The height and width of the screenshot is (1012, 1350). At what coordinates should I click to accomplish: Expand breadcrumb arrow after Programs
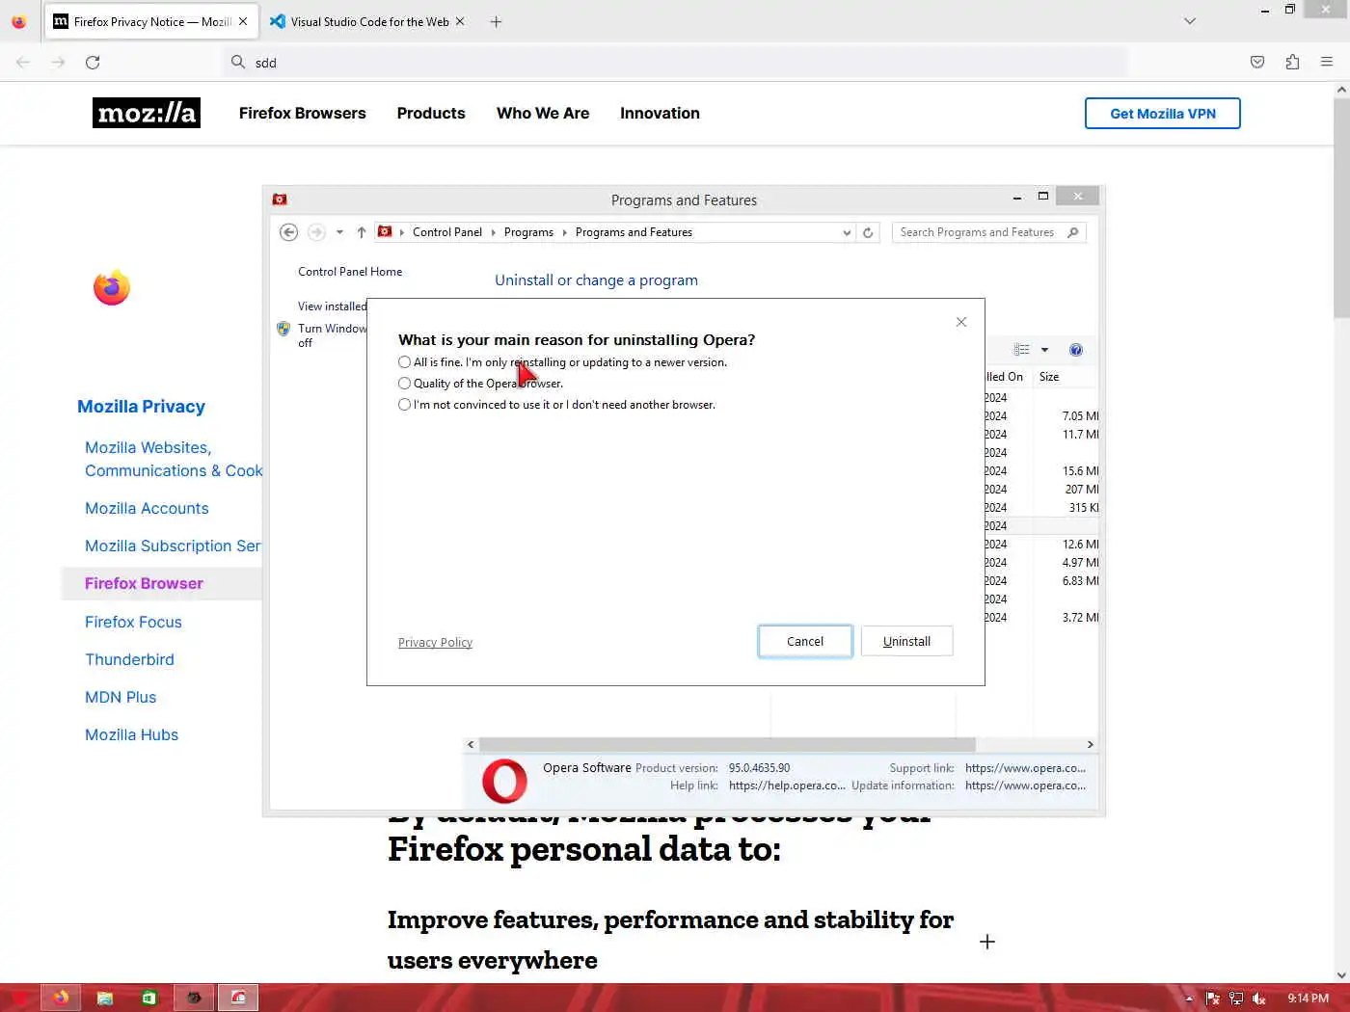pyautogui.click(x=564, y=232)
